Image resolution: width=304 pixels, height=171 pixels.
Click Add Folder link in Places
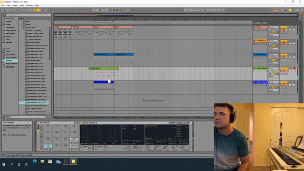pyautogui.click(x=10, y=66)
